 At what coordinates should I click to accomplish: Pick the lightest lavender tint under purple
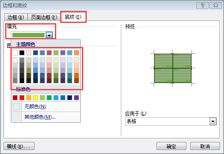click(x=63, y=60)
